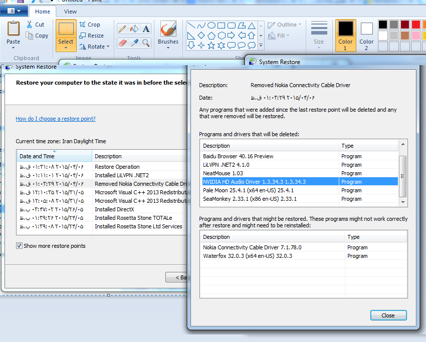Open the Paint file menu button
This screenshot has width=426, height=342.
click(x=14, y=11)
